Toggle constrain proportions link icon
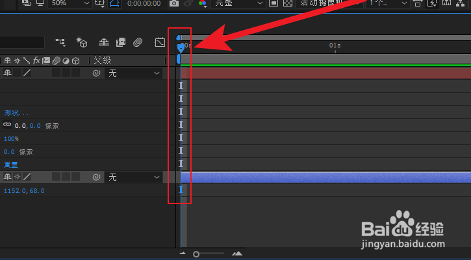 pyautogui.click(x=7, y=124)
